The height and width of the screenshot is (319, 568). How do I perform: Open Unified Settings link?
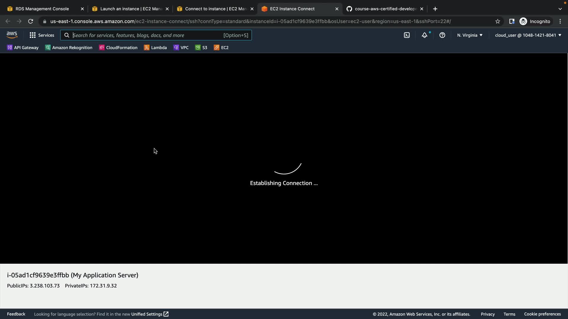pos(150,314)
